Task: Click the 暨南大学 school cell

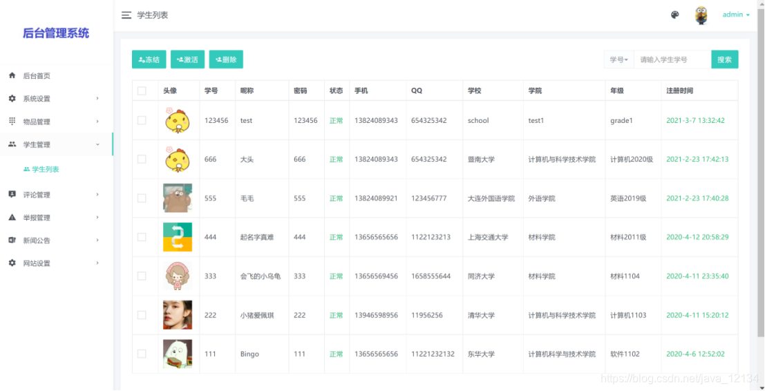Action: pyautogui.click(x=481, y=160)
